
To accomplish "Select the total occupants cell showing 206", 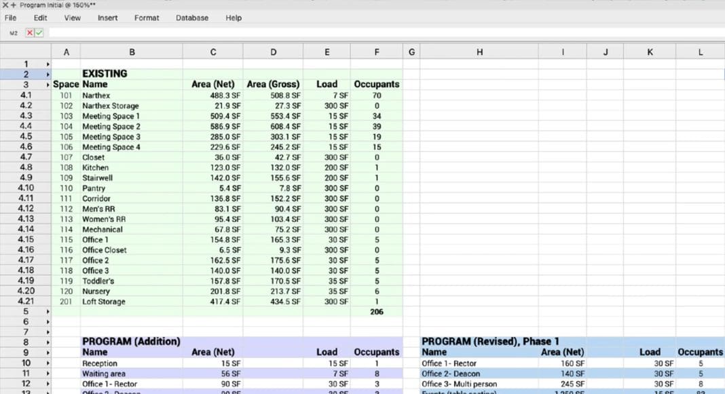I will pyautogui.click(x=376, y=312).
